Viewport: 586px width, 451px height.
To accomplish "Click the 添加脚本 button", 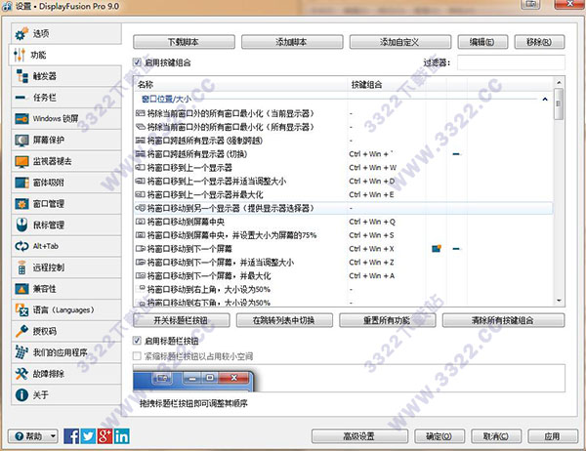I will pyautogui.click(x=292, y=42).
